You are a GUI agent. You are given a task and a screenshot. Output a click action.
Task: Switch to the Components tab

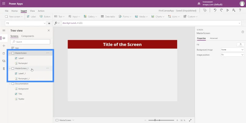28,36
